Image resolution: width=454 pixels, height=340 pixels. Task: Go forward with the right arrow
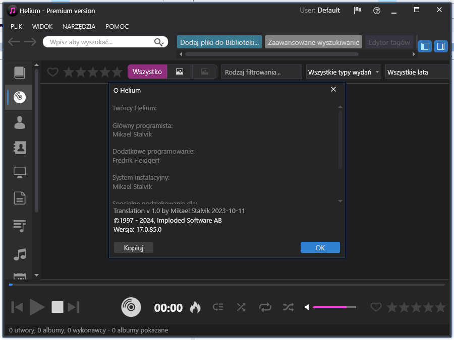(30, 42)
